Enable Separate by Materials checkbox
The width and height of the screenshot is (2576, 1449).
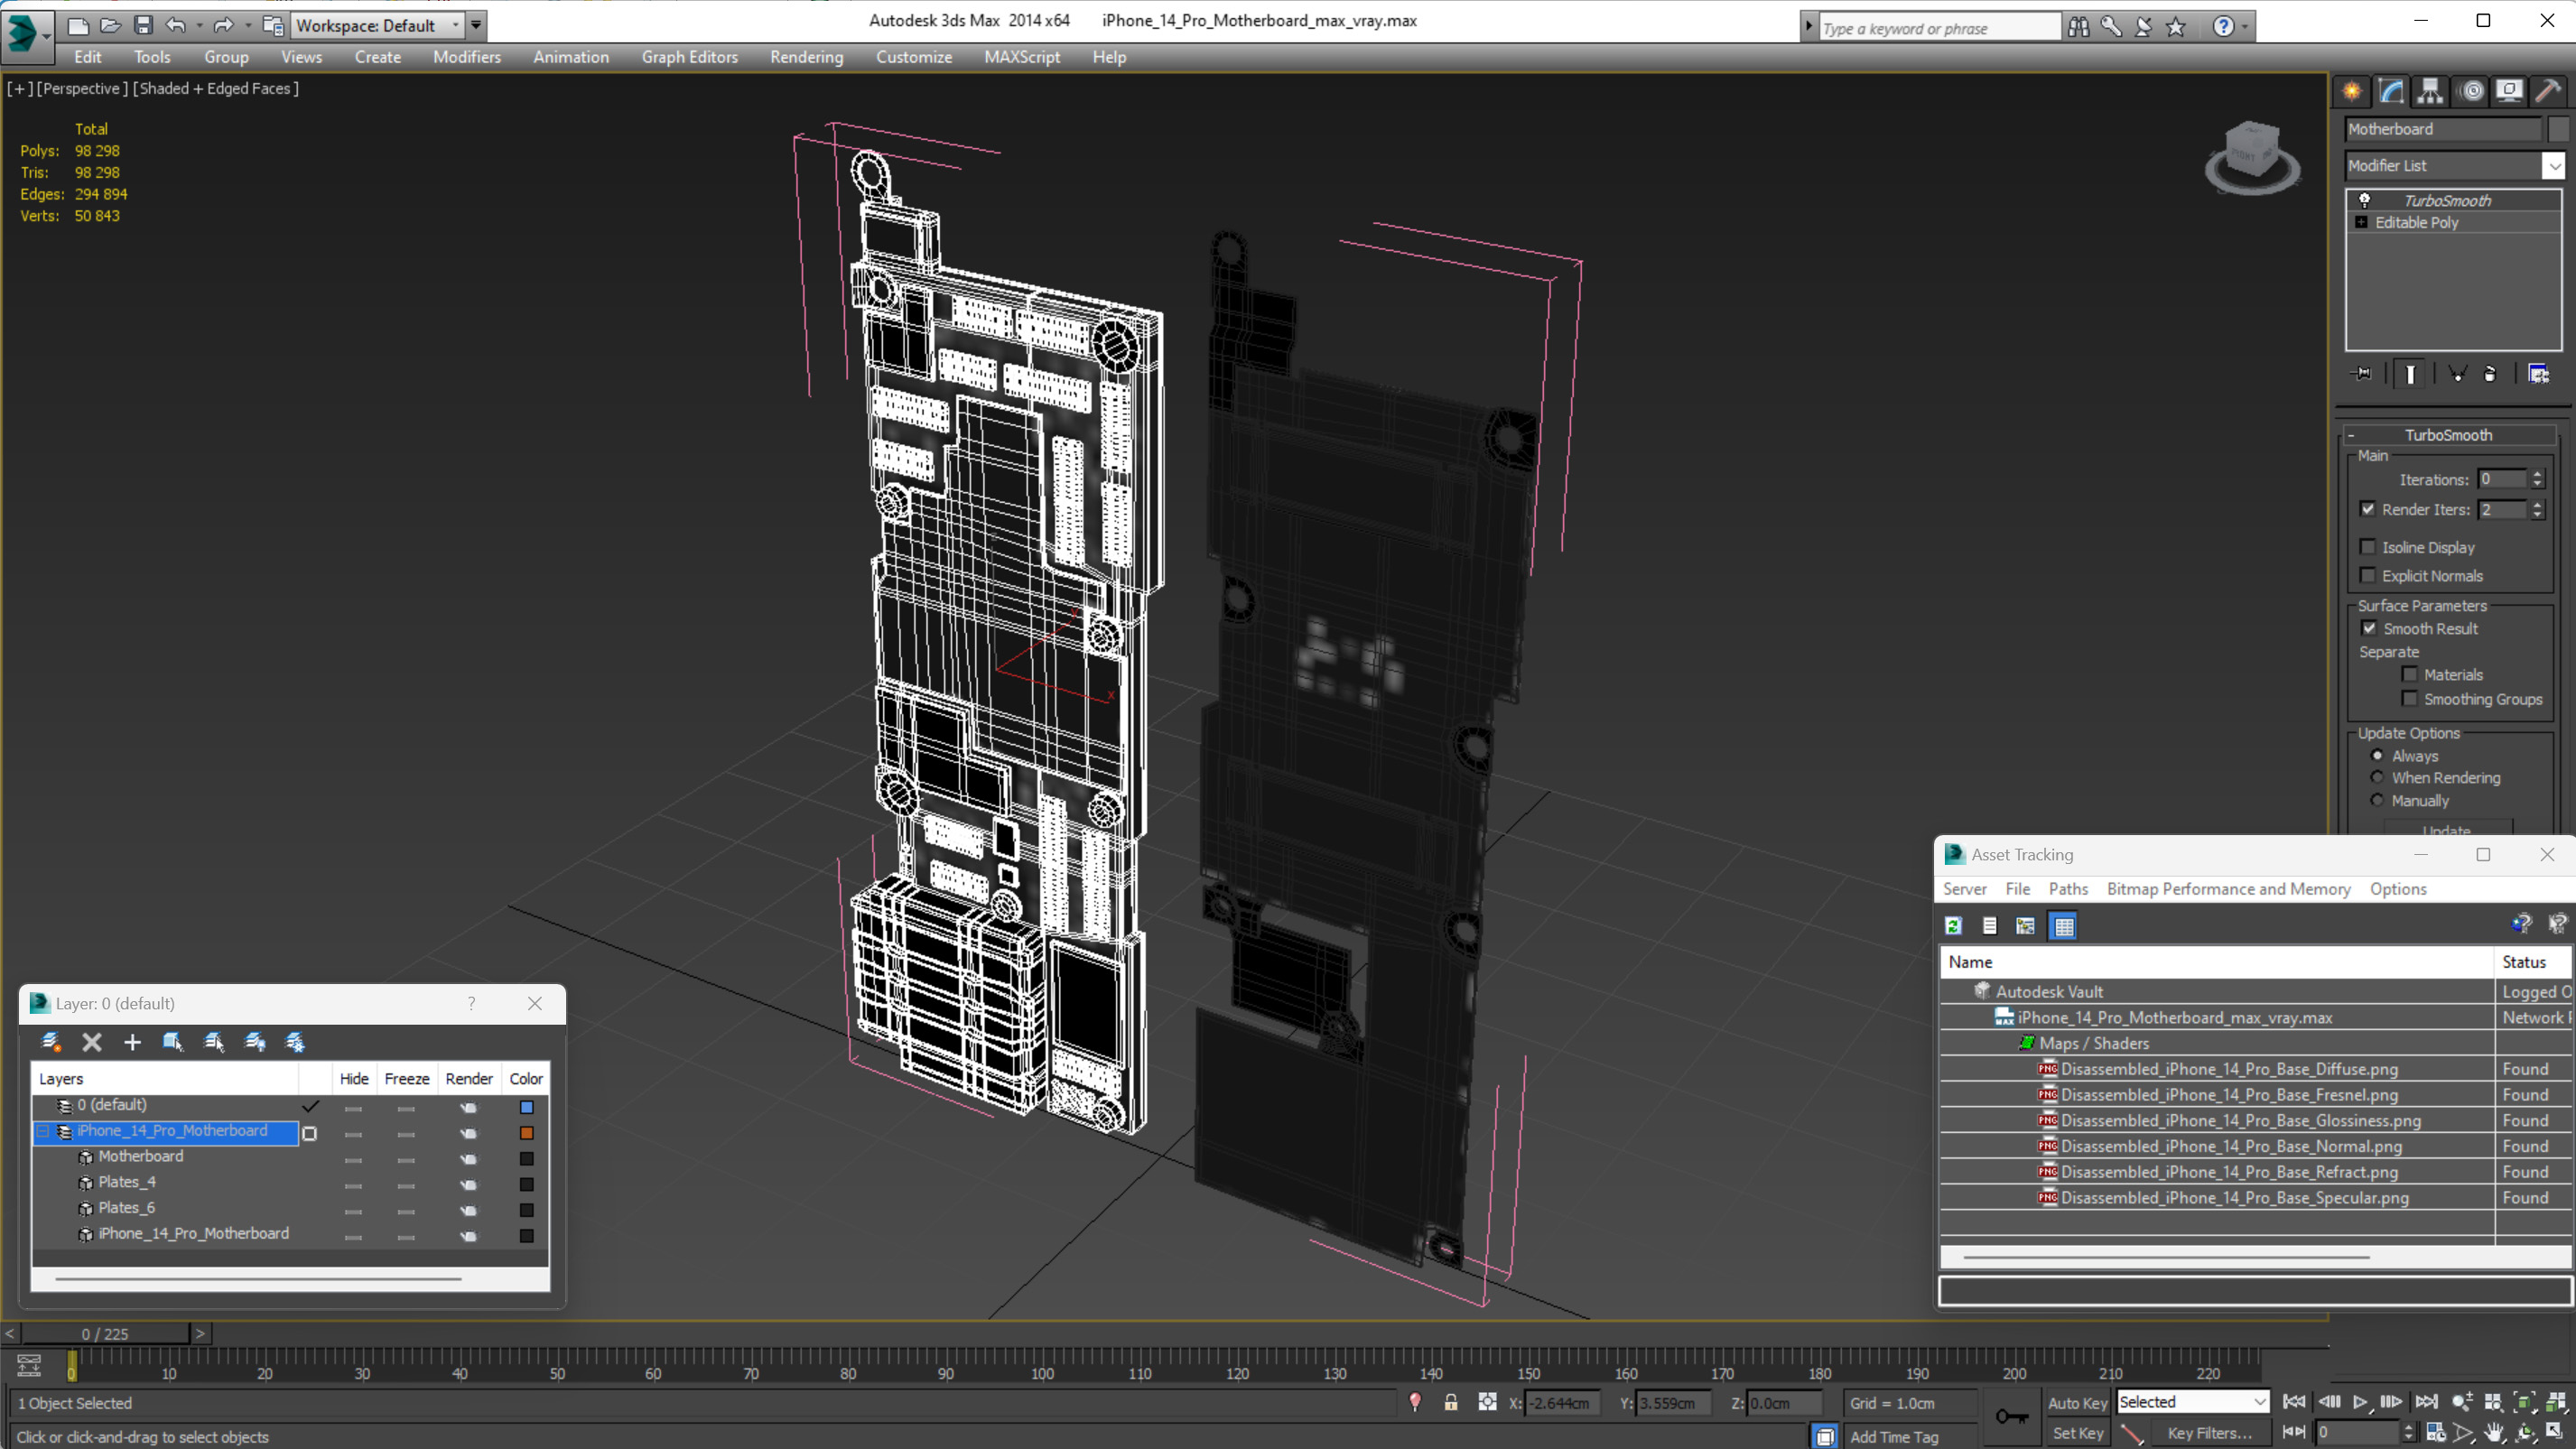coord(2409,674)
